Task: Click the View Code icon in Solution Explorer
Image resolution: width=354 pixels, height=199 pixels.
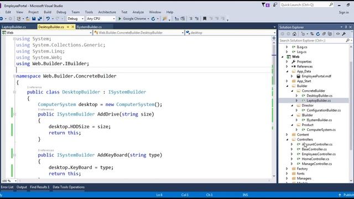Action: pyautogui.click(x=338, y=34)
